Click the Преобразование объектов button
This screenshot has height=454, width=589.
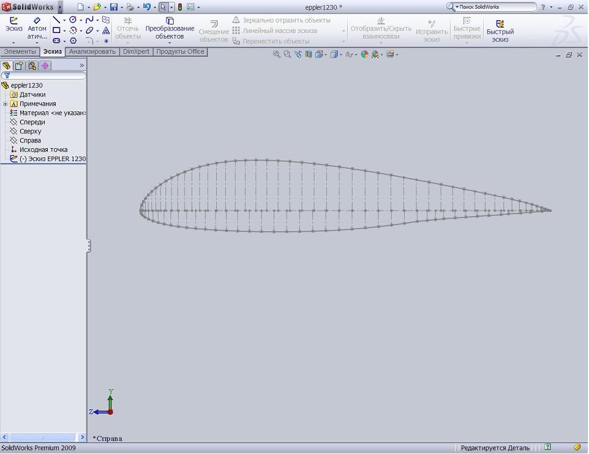170,28
